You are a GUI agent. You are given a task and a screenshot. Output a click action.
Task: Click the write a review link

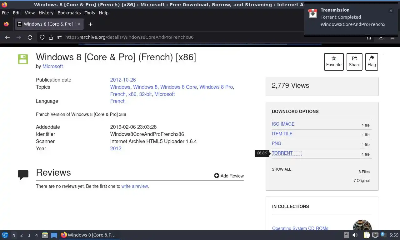click(x=134, y=186)
